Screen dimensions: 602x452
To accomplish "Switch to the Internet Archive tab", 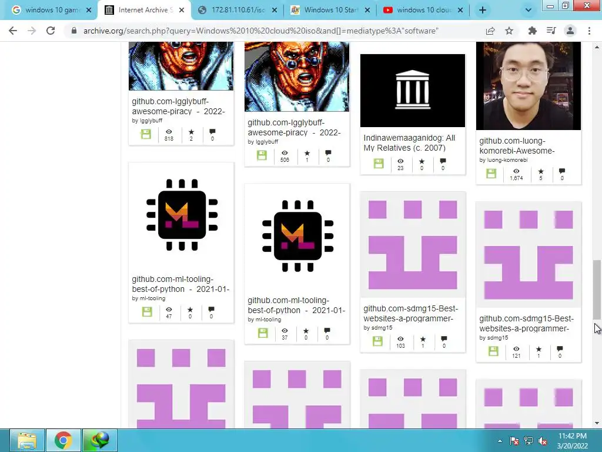I will coord(144,10).
